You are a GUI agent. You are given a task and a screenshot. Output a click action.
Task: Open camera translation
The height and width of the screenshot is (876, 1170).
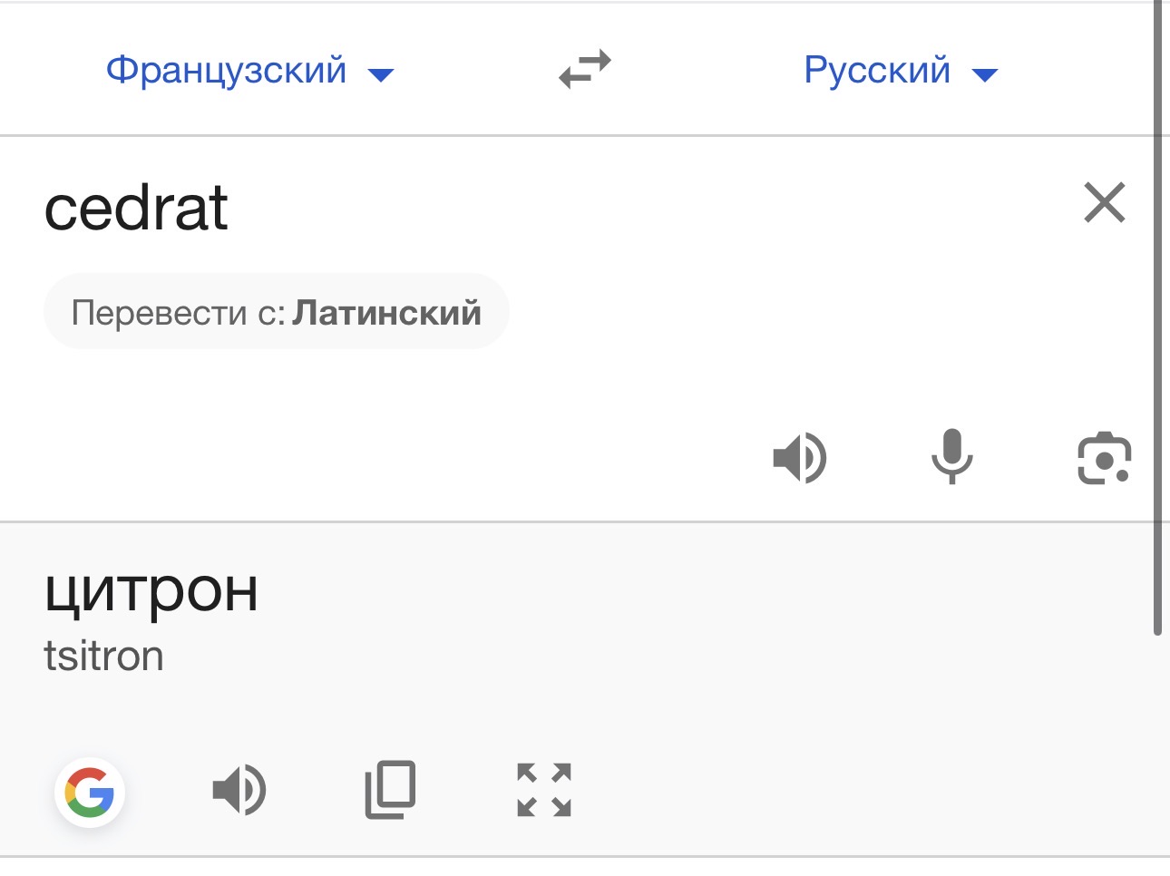1104,458
